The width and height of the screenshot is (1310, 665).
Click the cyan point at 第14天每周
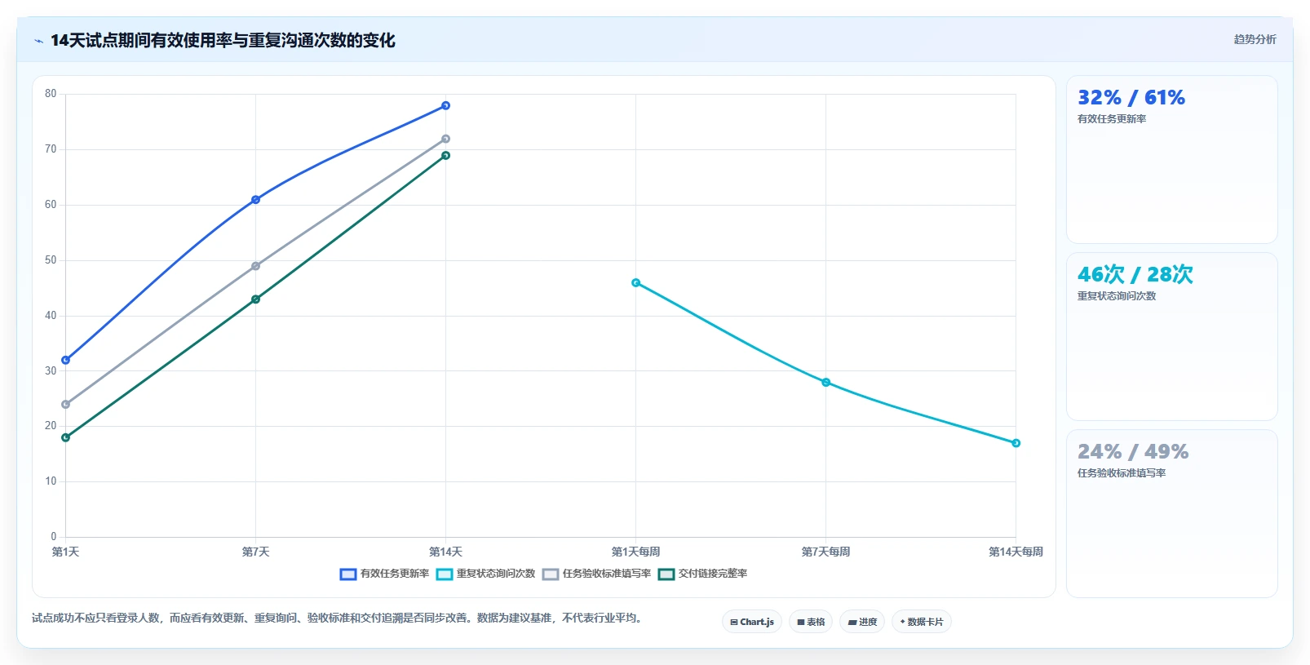(1016, 443)
